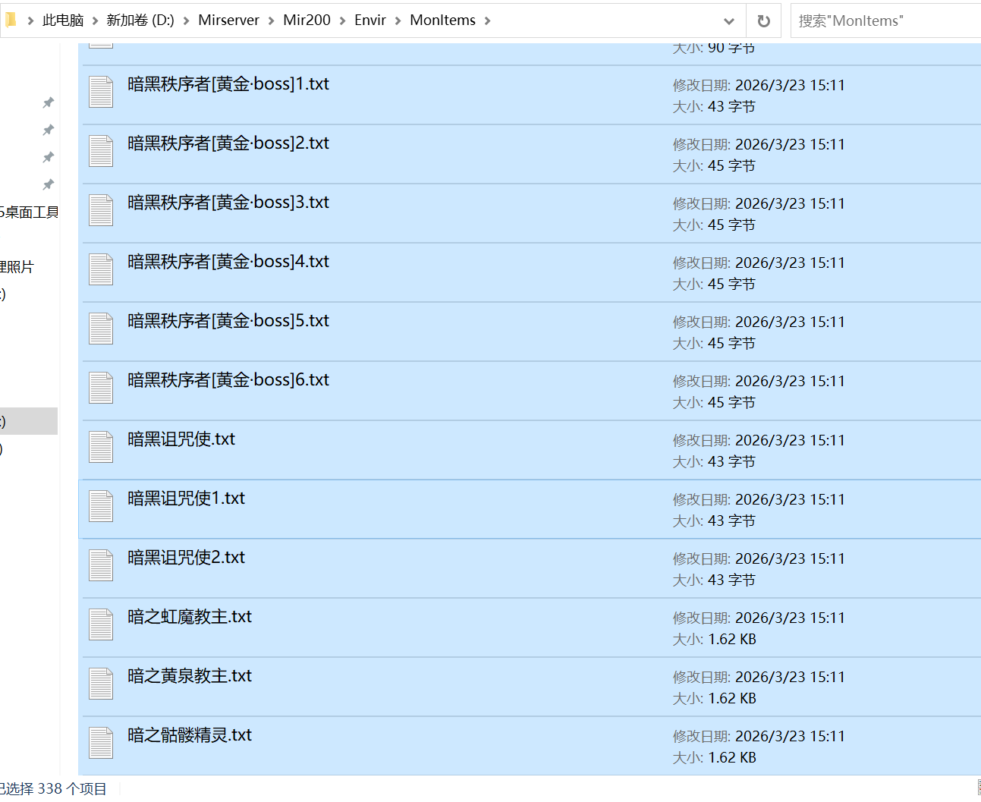Viewport: 981px width, 802px height.
Task: Click the file icon of 暗黑秩序者[黄金·boss]1.txt
Action: pos(101,93)
